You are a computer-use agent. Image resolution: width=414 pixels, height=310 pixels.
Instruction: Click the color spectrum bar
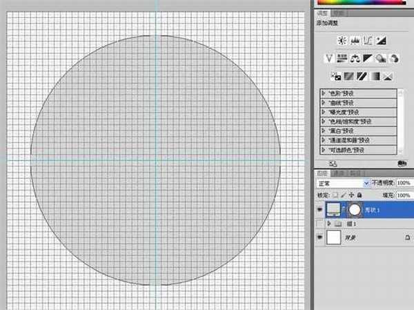[364, 3]
